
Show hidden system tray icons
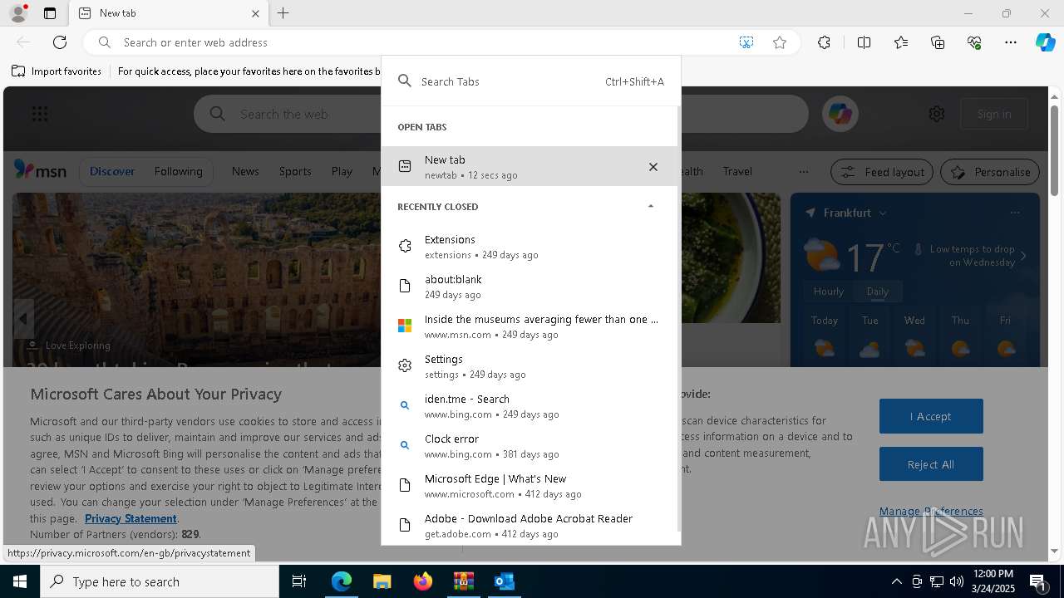(x=896, y=581)
